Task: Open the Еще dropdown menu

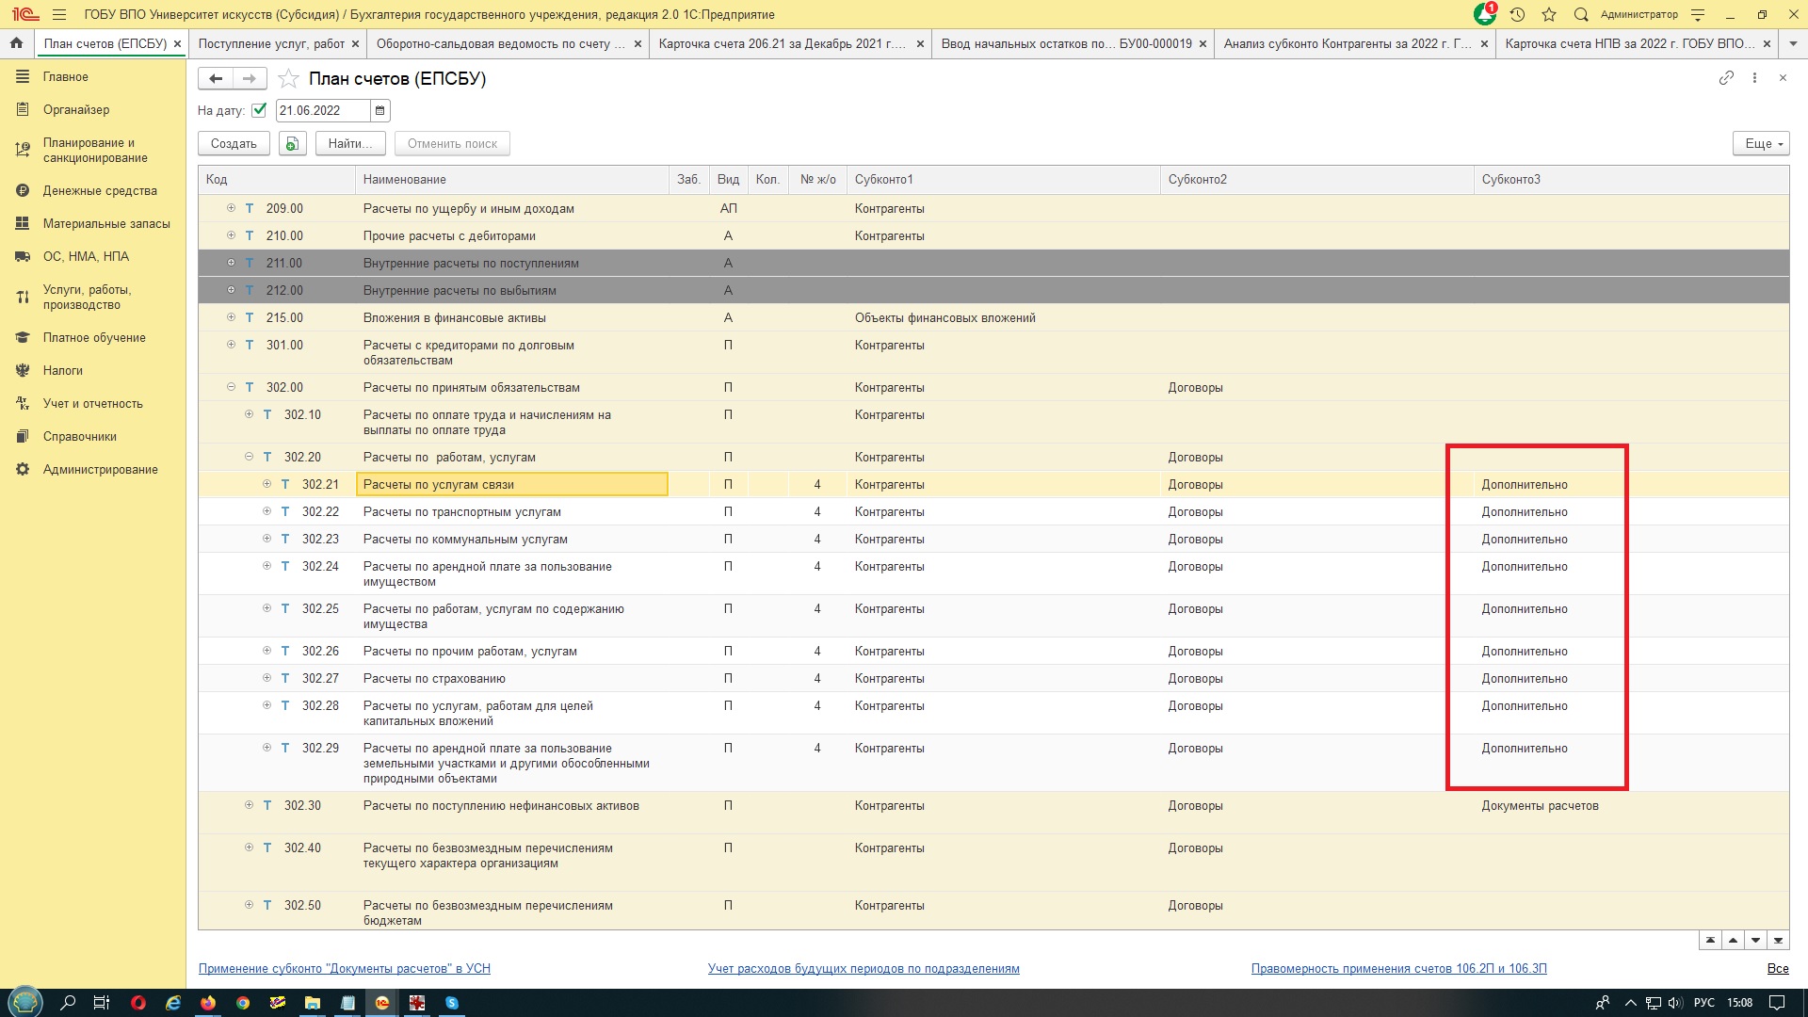Action: point(1760,143)
